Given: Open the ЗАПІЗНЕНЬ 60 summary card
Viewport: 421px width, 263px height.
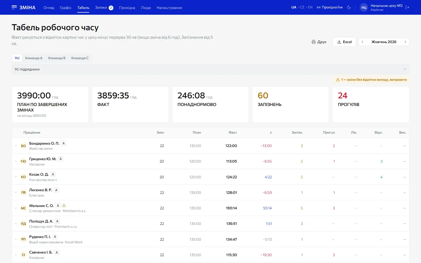Looking at the screenshot, I should coord(290,104).
